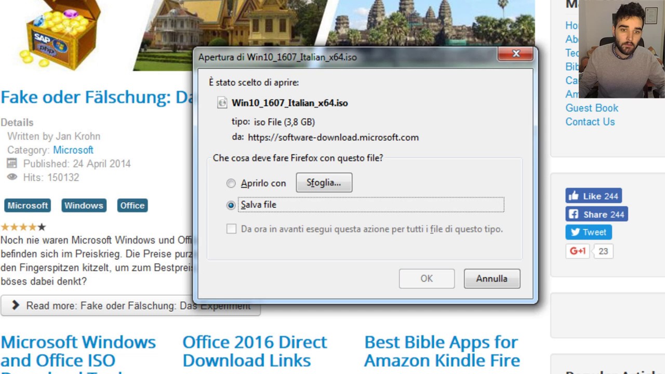This screenshot has width=665, height=374.
Task: Open the Guest Book sidebar link
Action: coord(592,108)
